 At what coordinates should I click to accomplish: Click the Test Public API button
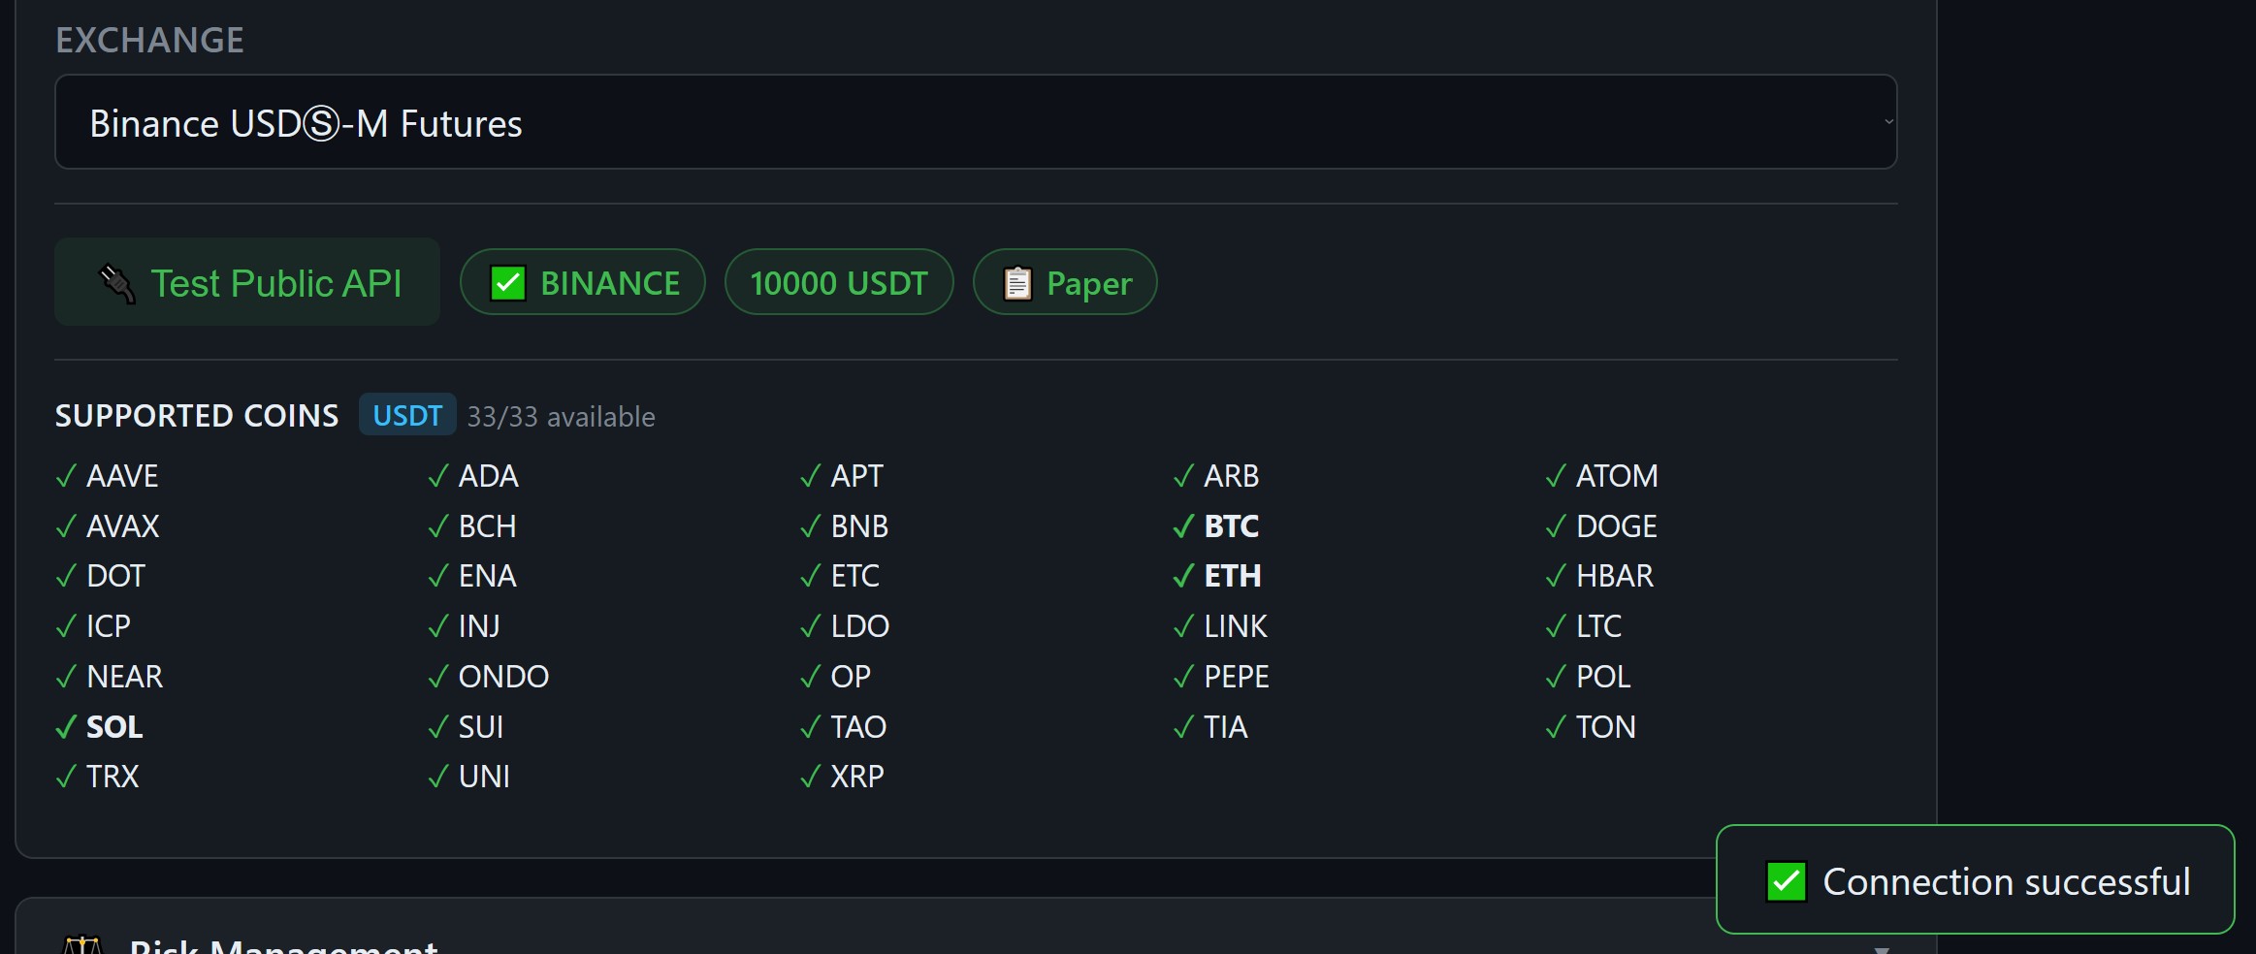pyautogui.click(x=247, y=282)
